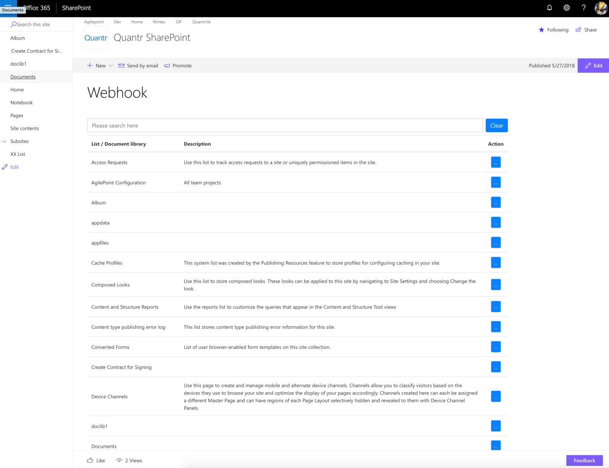
Task: Click the Promote megaphone icon
Action: click(167, 65)
